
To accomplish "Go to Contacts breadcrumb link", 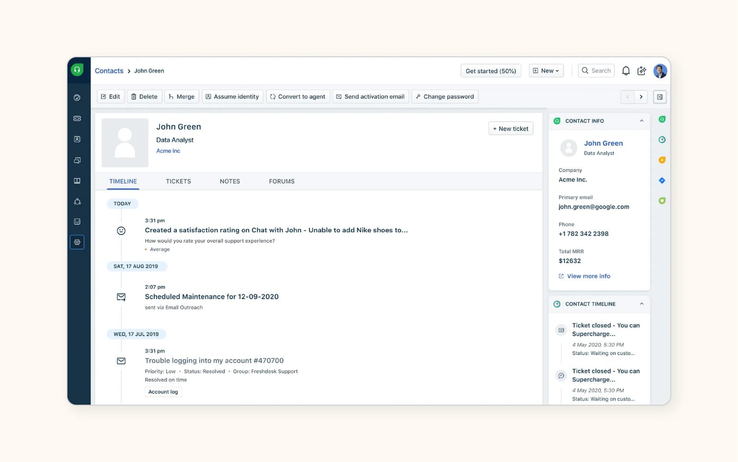I will (109, 71).
